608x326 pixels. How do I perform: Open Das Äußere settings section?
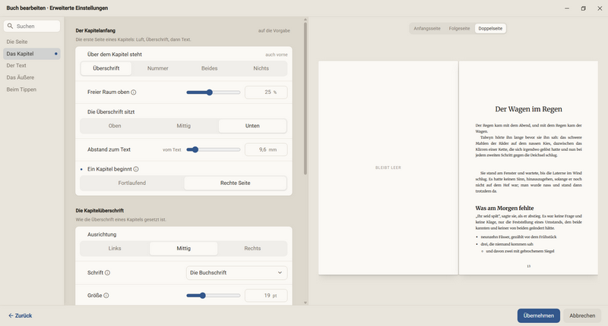[32, 77]
